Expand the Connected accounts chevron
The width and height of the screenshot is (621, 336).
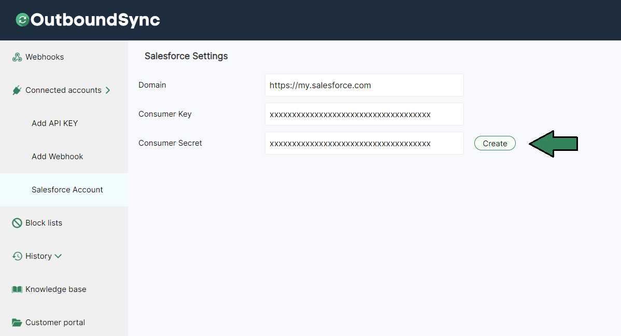[x=109, y=90]
